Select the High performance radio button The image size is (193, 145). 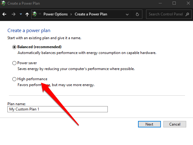click(x=14, y=79)
